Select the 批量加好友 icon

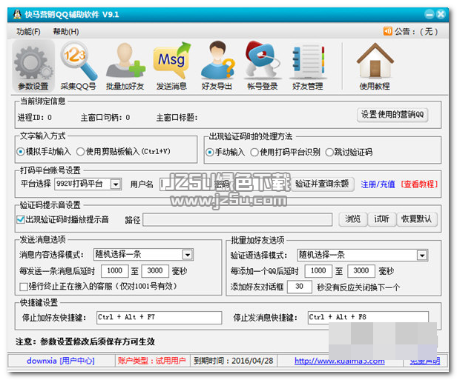pos(125,66)
